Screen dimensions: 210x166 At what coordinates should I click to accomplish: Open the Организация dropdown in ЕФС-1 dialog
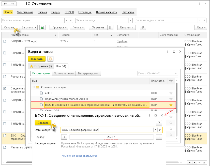click(x=155, y=130)
